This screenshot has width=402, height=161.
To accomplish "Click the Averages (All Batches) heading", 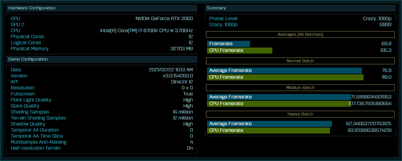I will pos(300,34).
